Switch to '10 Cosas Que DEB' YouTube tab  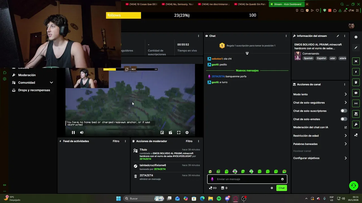141,4
